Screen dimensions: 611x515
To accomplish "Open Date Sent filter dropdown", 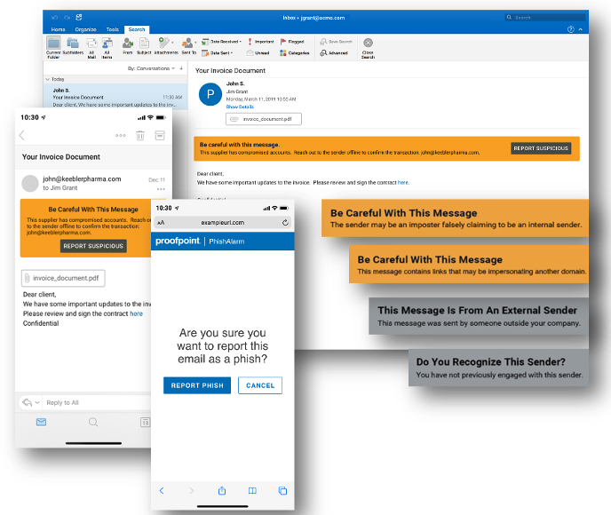I will [x=218, y=52].
